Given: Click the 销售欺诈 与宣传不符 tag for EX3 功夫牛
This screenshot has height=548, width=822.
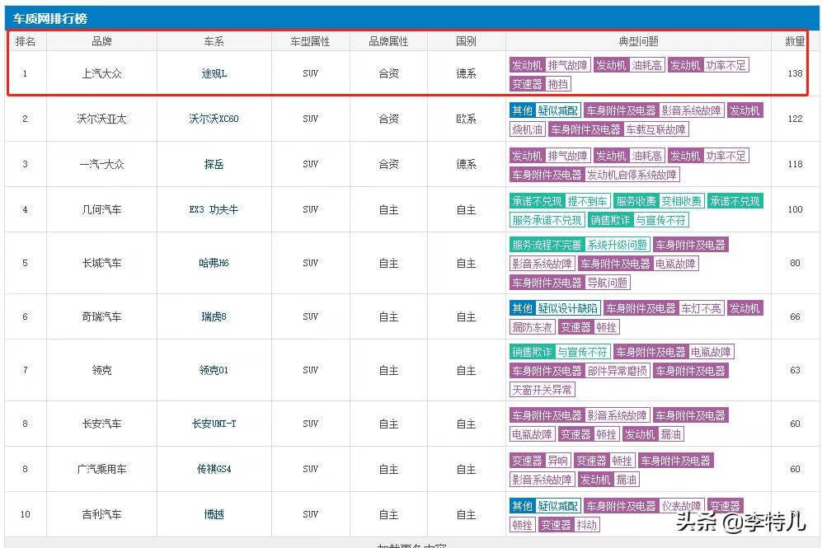Looking at the screenshot, I should pos(638,220).
